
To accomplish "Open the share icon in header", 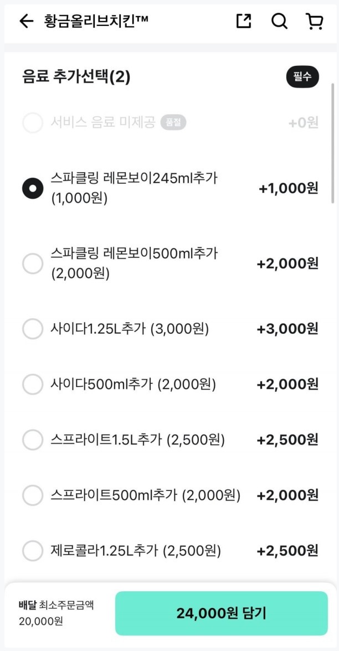I will tap(244, 22).
